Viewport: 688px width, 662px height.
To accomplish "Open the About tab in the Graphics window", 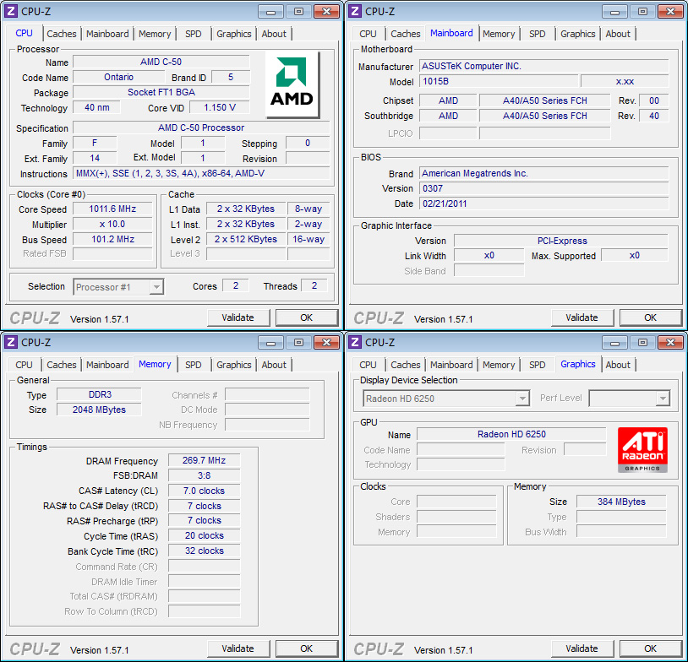I will pos(618,365).
